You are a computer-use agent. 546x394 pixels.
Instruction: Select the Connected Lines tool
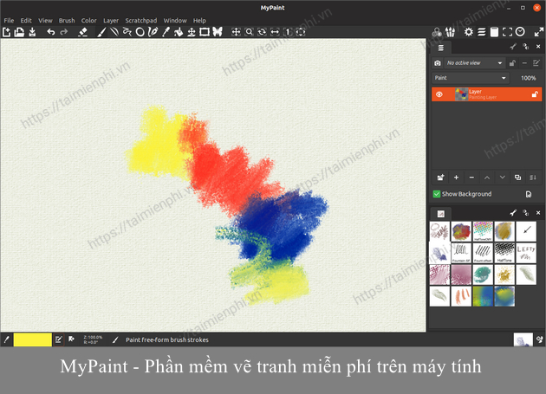pyautogui.click(x=127, y=32)
